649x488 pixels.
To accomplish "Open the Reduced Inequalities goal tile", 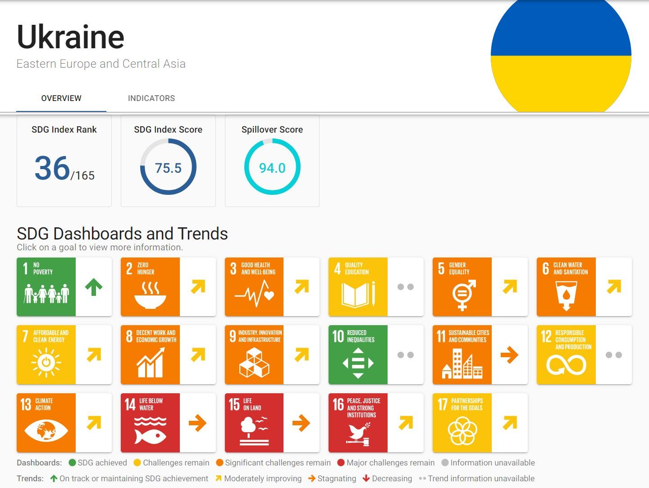I will pos(358,355).
